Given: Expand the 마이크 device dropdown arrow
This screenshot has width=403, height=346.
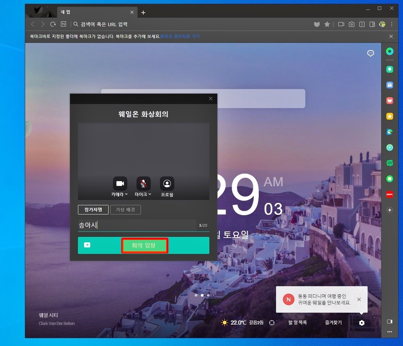Looking at the screenshot, I should pyautogui.click(x=149, y=194).
